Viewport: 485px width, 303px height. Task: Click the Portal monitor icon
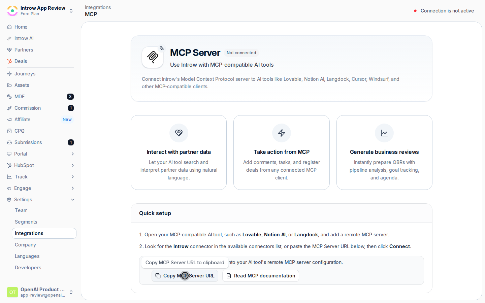pyautogui.click(x=9, y=154)
